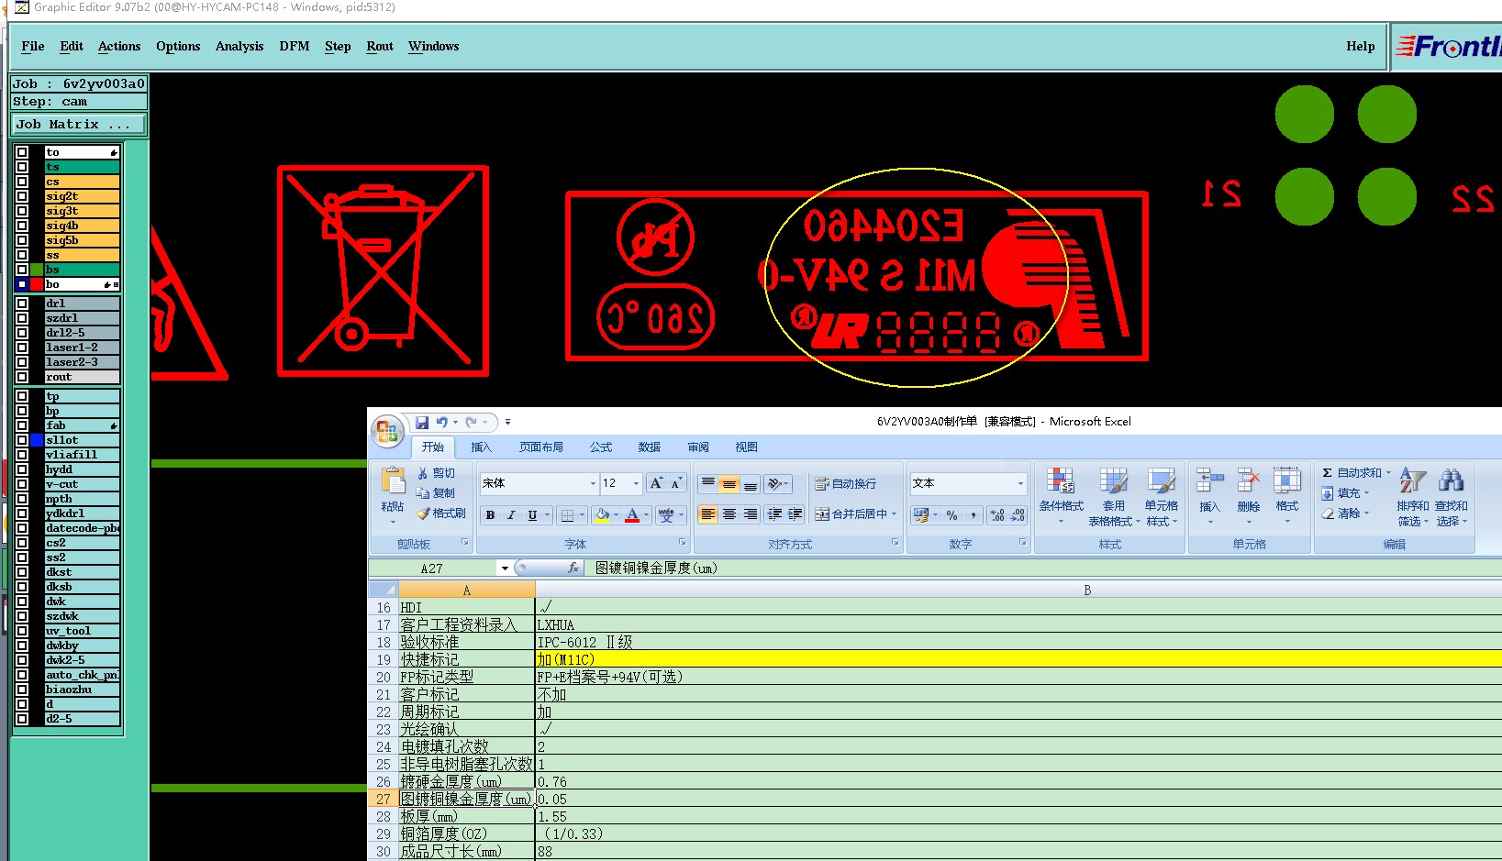This screenshot has width=1502, height=861.
Task: Undo the last action in Excel
Action: [x=442, y=422]
